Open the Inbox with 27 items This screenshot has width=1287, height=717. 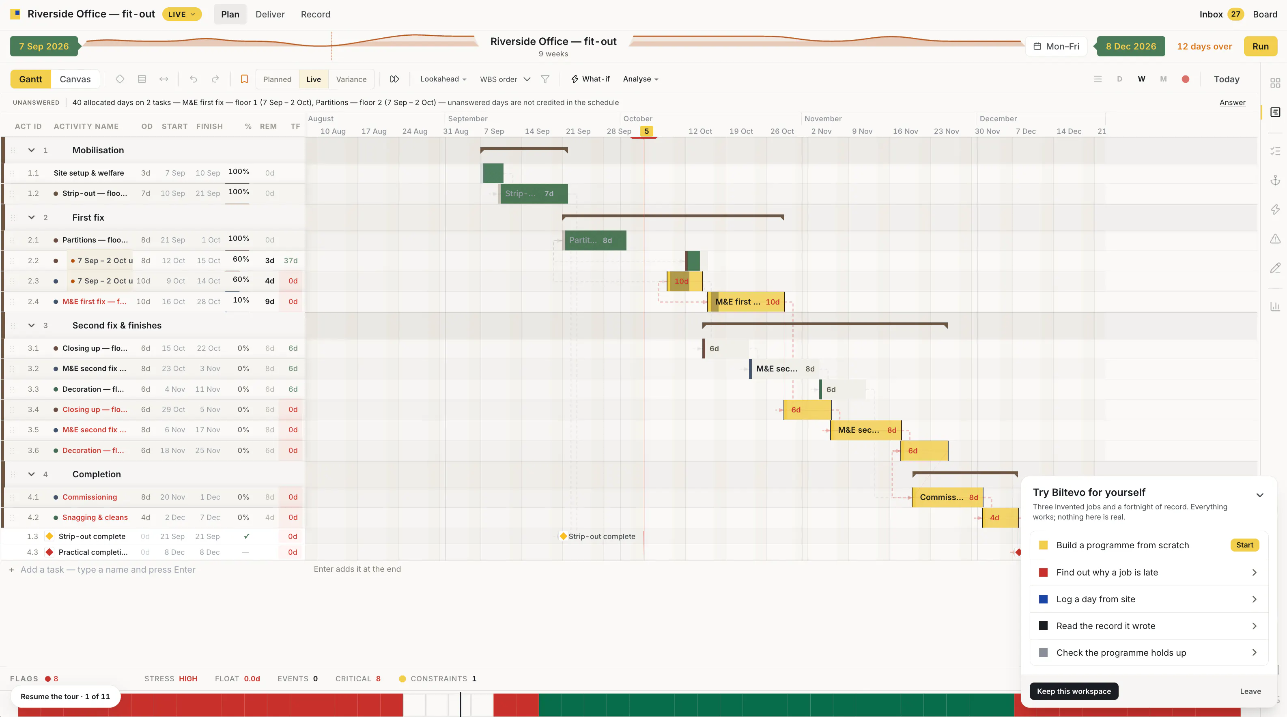(1221, 14)
